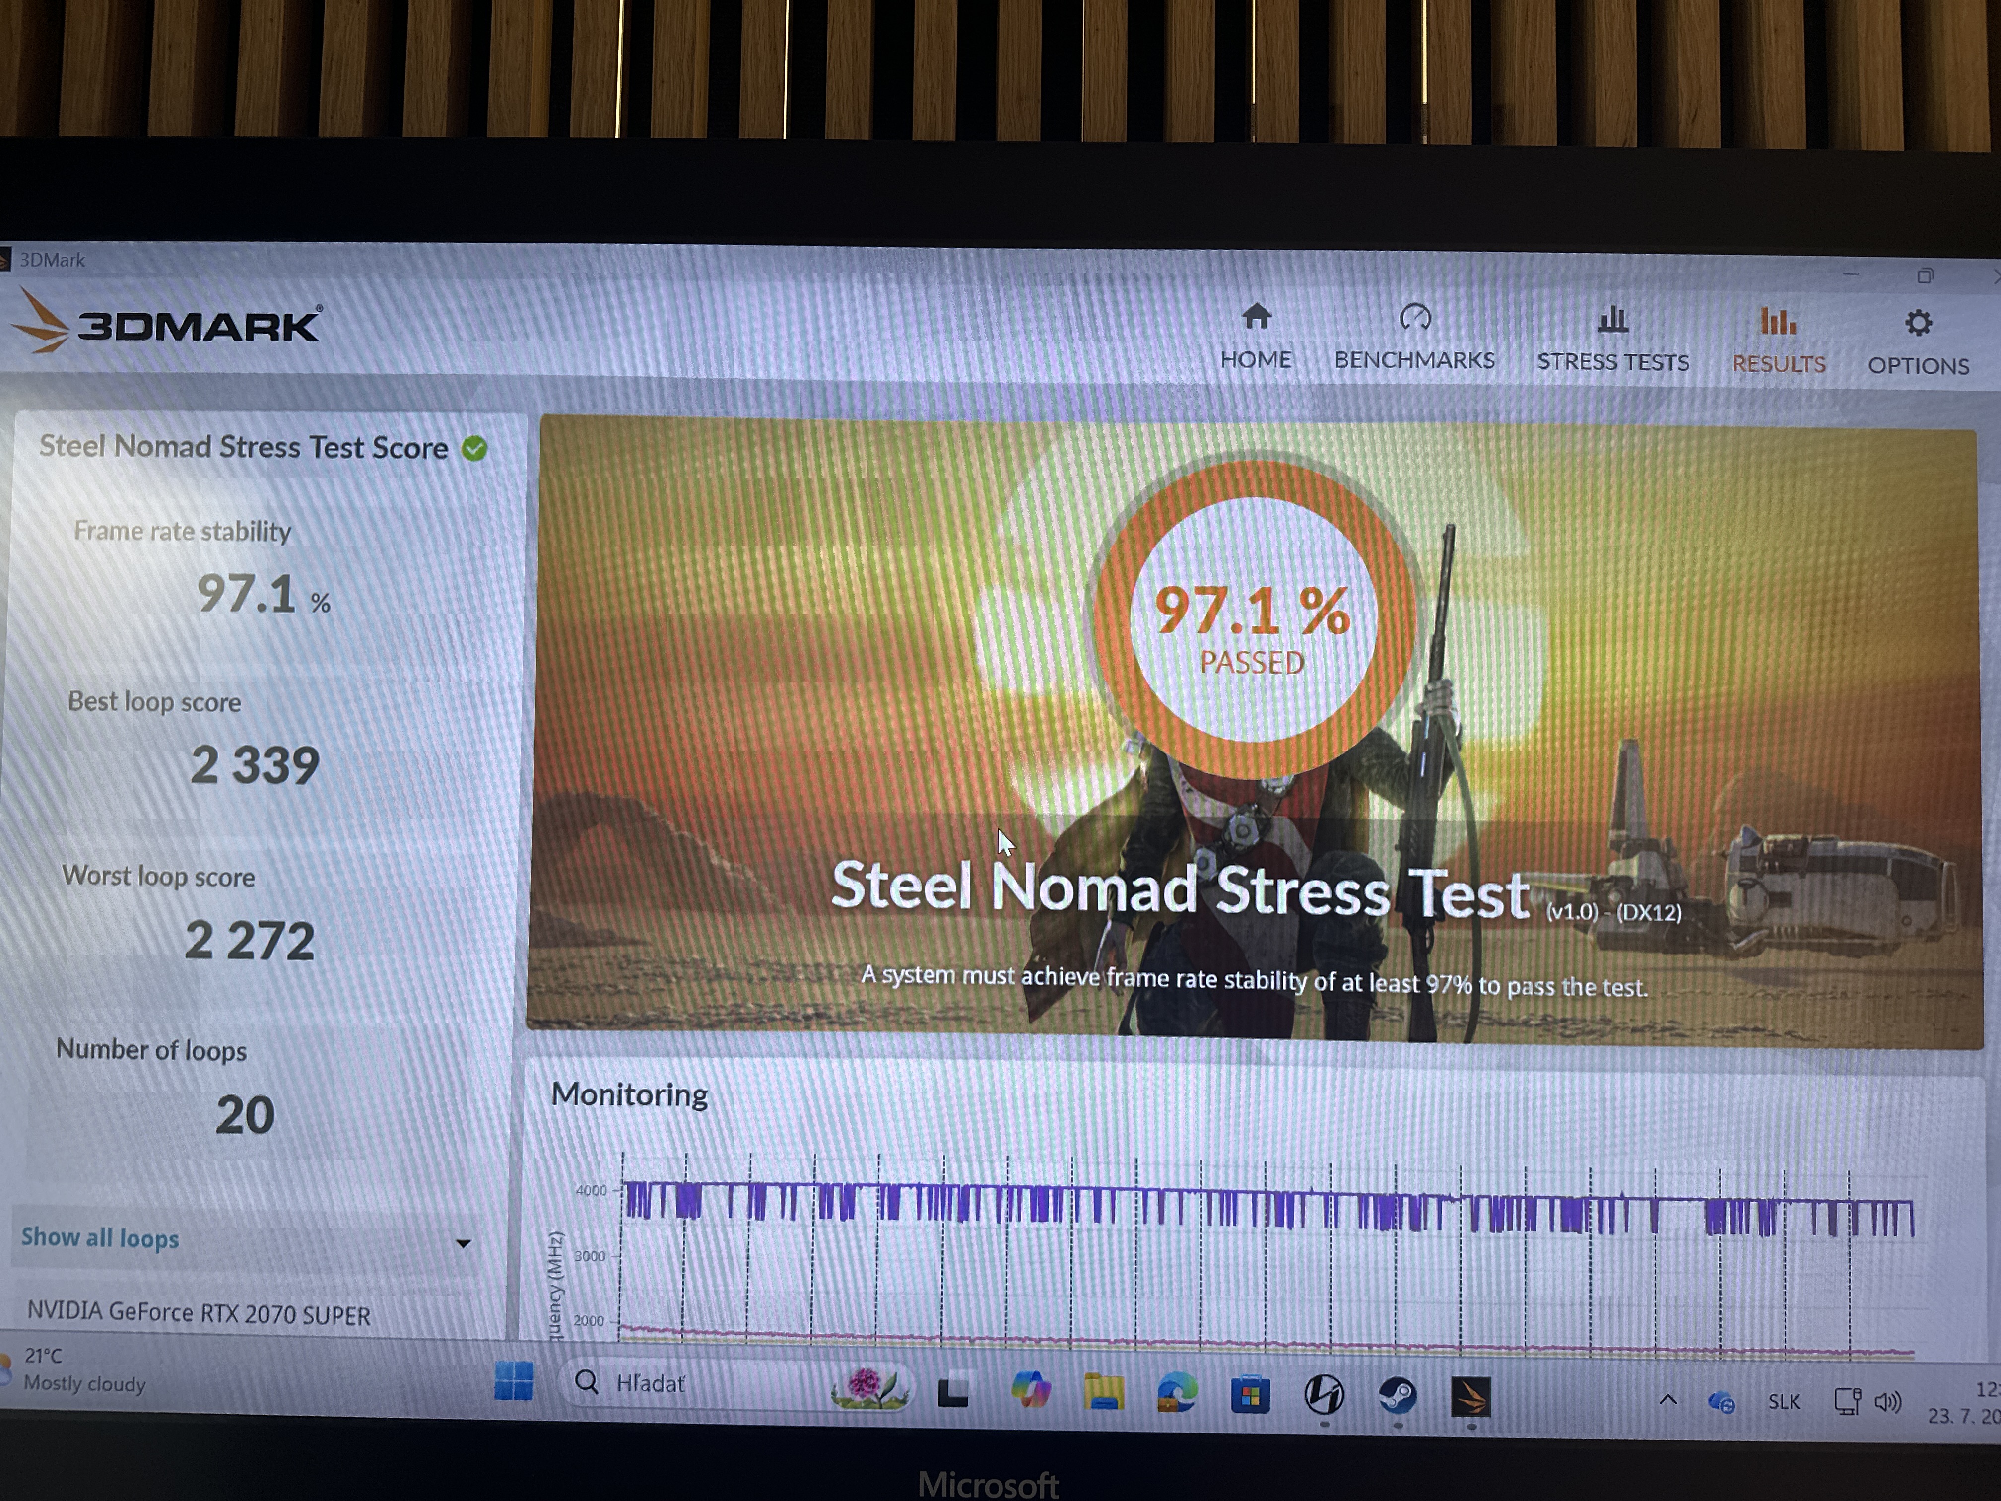
Task: Open the Steam taskbar icon
Action: point(1398,1396)
